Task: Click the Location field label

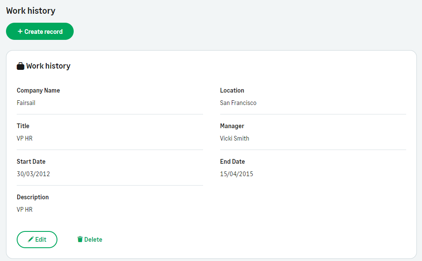Action: (x=232, y=90)
